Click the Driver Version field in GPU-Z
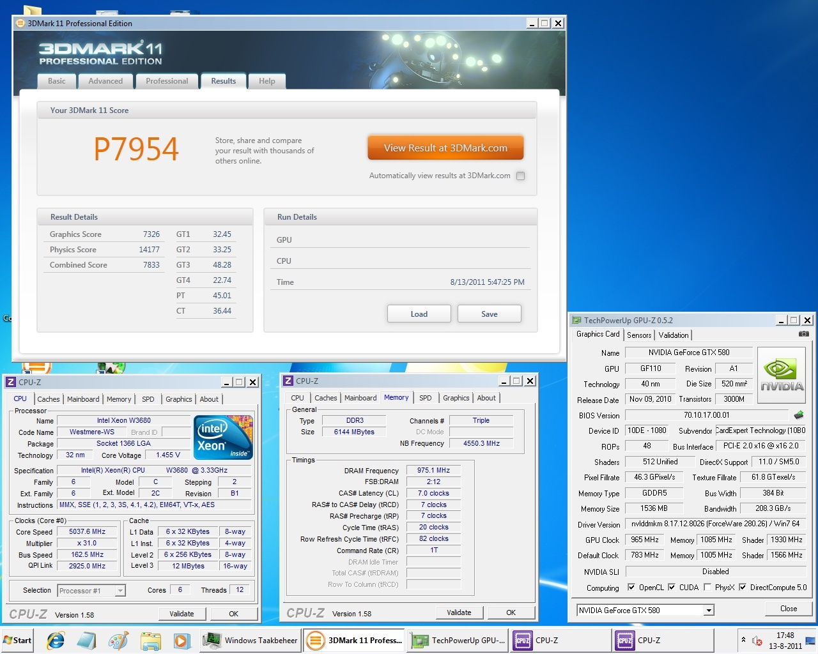Screen dimensions: 818x654 716,524
